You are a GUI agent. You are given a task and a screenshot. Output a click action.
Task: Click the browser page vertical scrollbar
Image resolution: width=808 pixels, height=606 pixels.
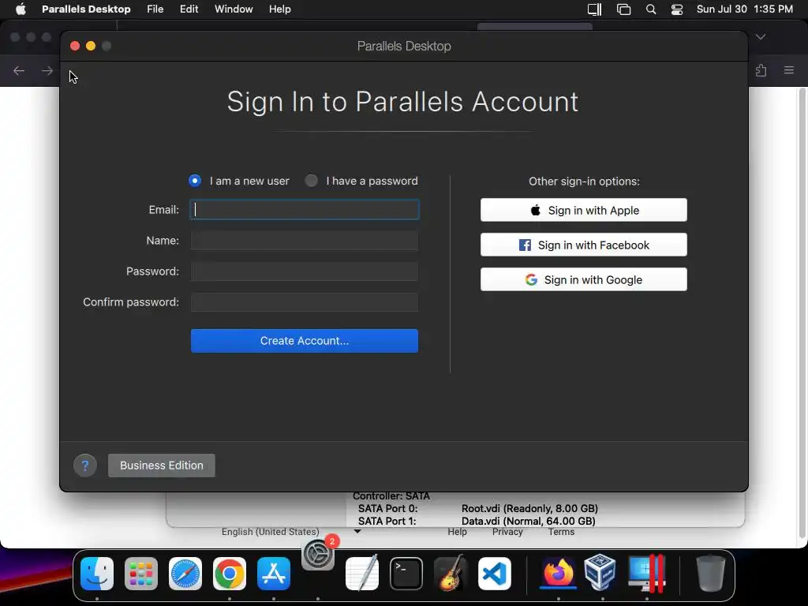click(802, 314)
